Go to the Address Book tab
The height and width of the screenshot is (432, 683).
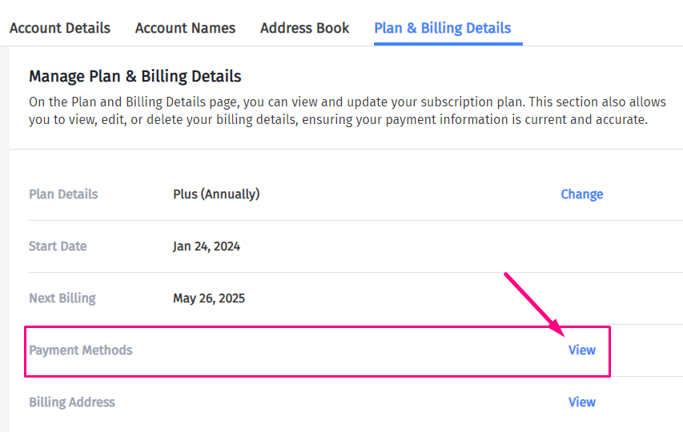pyautogui.click(x=304, y=28)
